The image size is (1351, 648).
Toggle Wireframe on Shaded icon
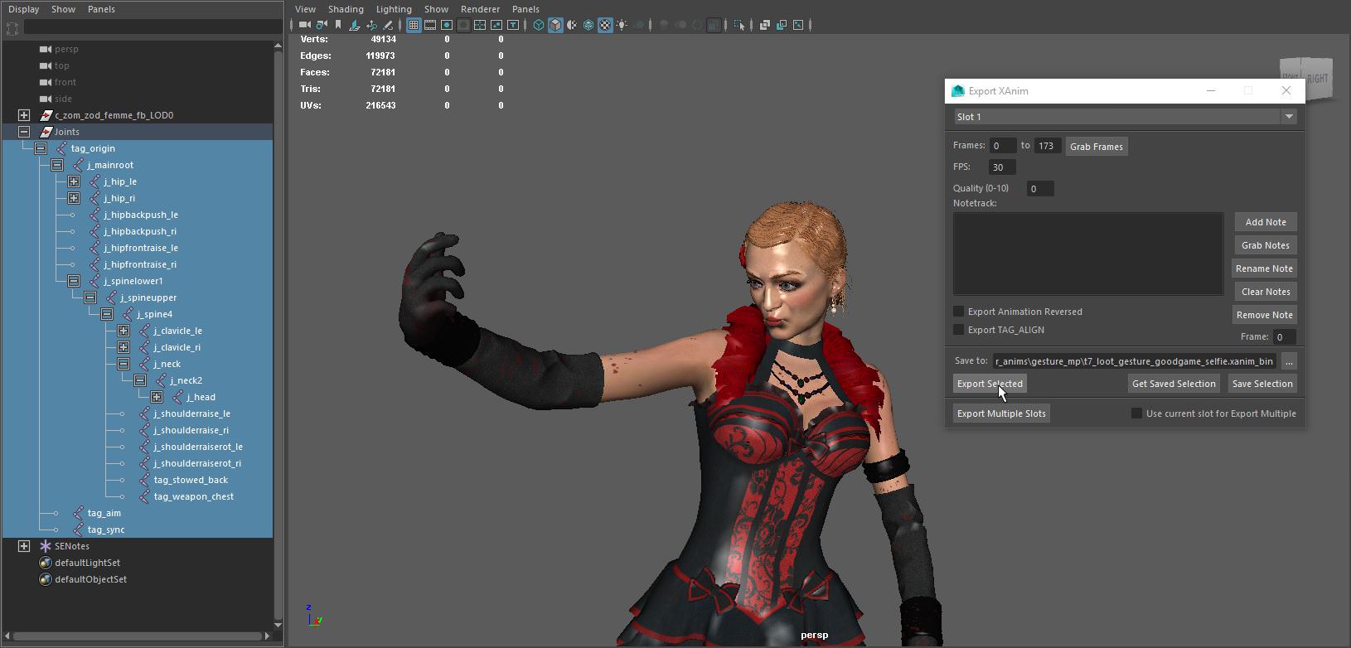[588, 25]
